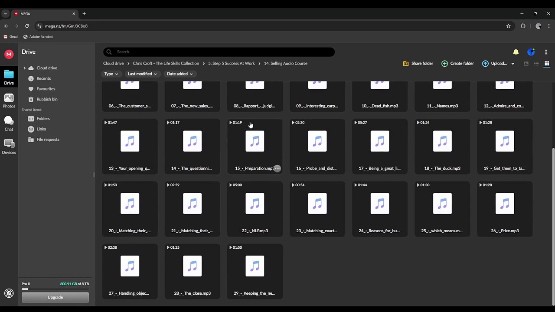Screen dimensions: 555x312
Task: Select 10_-_Dead_fish.mp3 file name
Action: pyautogui.click(x=380, y=106)
